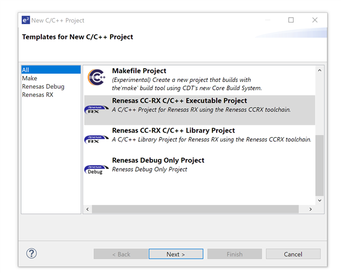Click the e2 studio icon in title bar
Screen dimensions: 341x273
[x=25, y=20]
